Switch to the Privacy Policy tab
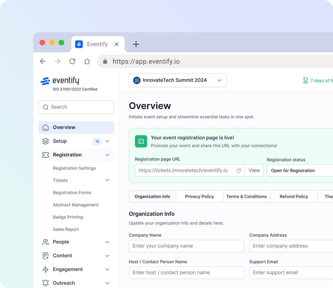 (199, 196)
